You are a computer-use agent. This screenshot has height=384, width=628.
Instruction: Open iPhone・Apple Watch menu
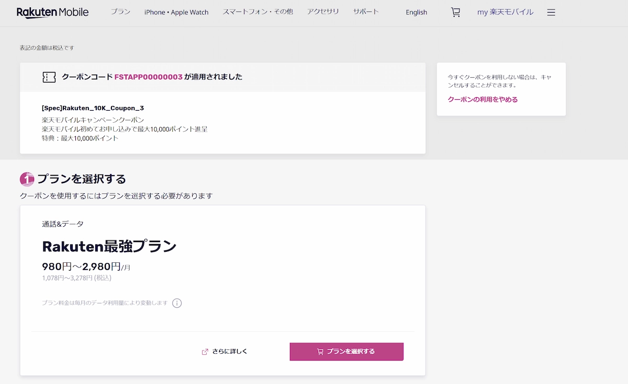tap(176, 12)
